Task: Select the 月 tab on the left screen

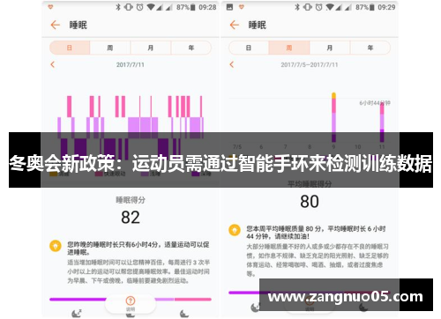Action: pyautogui.click(x=151, y=48)
